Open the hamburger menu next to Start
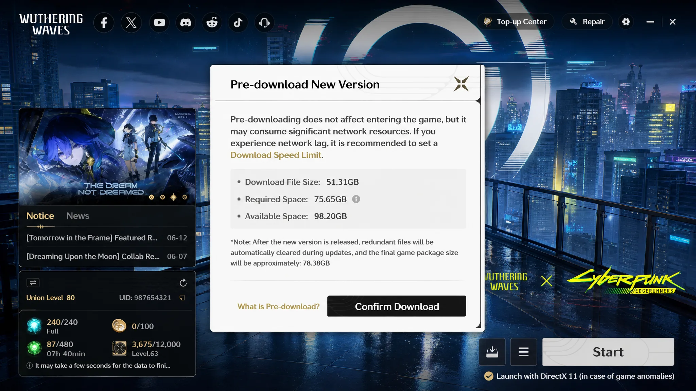Viewport: 696px width, 391px height. [x=523, y=352]
